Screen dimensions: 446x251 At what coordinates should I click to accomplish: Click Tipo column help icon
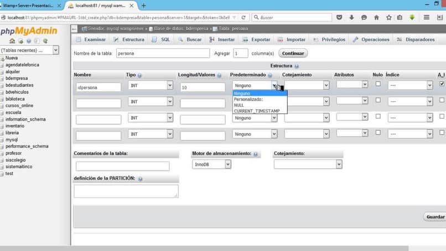(139, 75)
